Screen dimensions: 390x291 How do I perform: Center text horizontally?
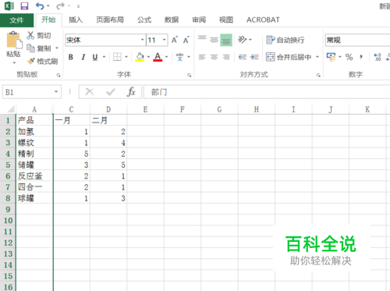click(214, 57)
